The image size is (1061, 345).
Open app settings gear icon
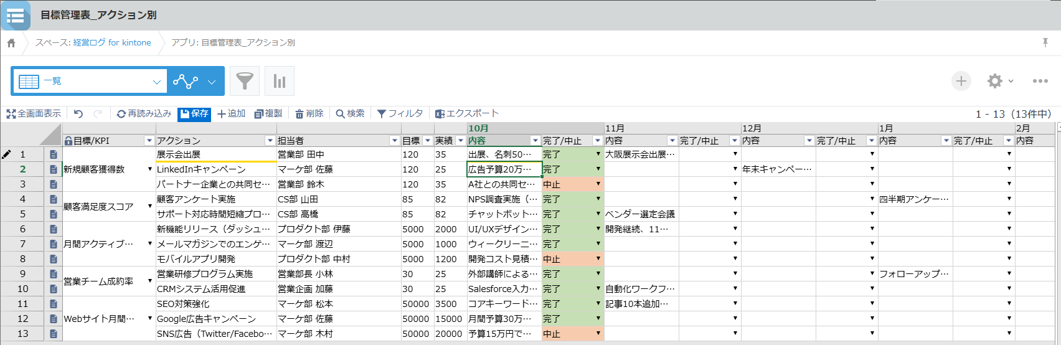pyautogui.click(x=995, y=81)
